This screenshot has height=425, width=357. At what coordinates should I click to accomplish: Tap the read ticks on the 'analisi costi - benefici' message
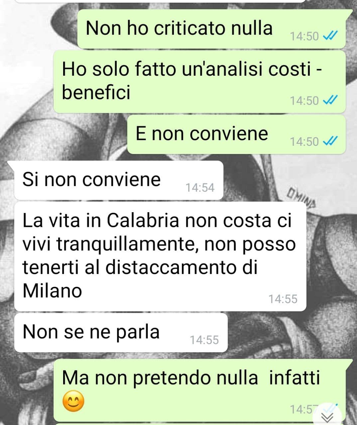(x=331, y=100)
